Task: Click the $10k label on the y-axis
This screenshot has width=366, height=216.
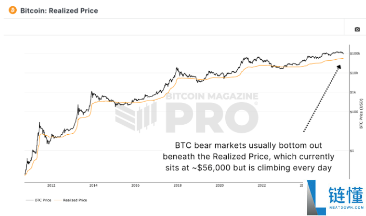Action: 353,73
